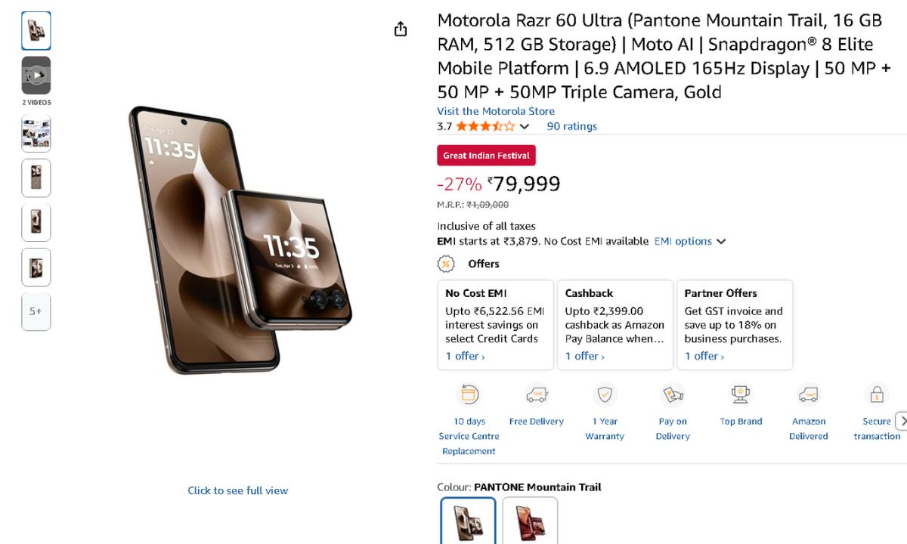Click the Secure transaction lock icon
Viewport: 907px width, 544px height.
coord(877,394)
